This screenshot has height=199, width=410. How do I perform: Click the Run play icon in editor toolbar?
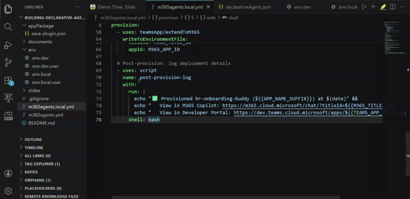364,7
